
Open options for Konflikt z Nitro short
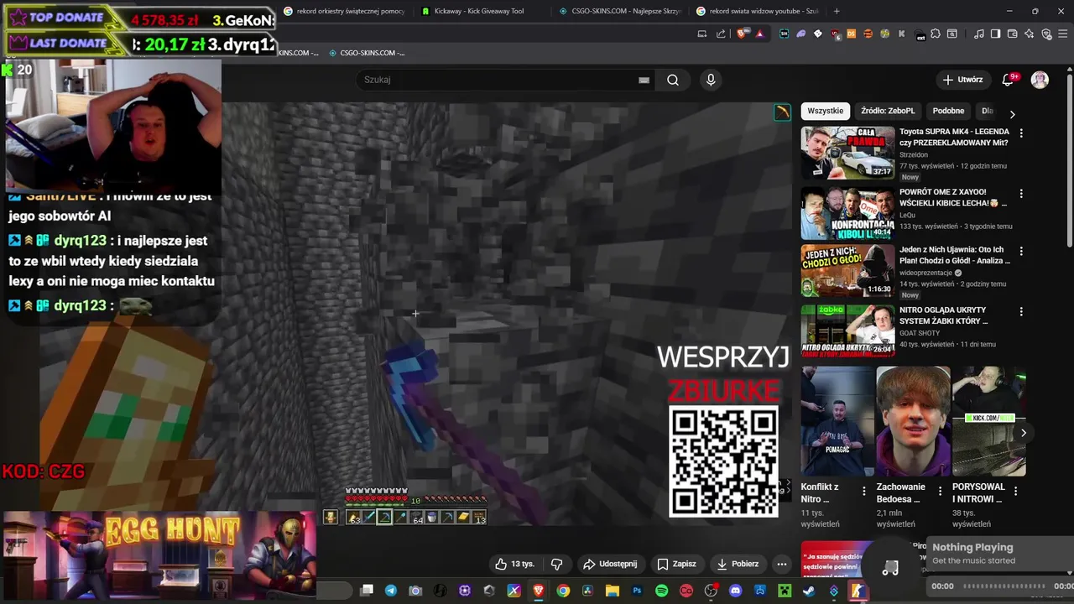[x=864, y=492]
